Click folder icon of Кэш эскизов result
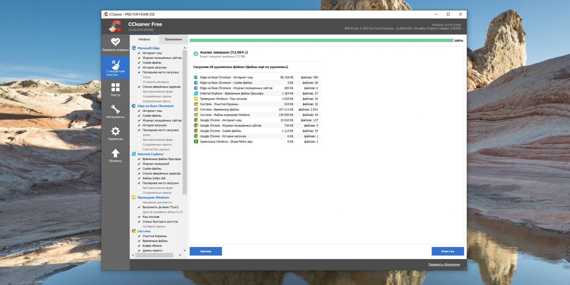 click(x=196, y=99)
